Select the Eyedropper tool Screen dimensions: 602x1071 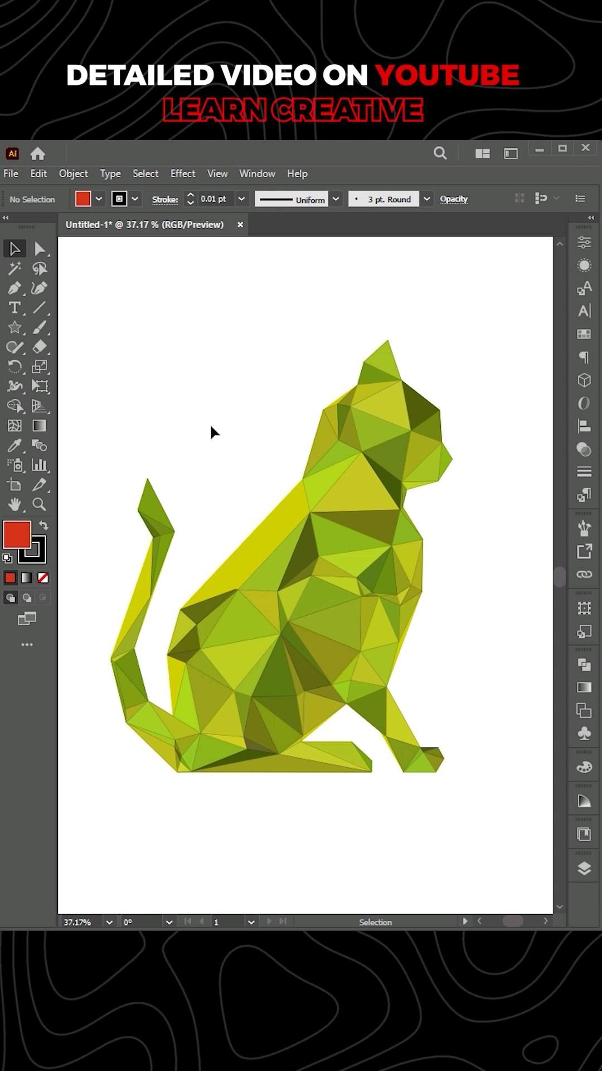tap(14, 445)
